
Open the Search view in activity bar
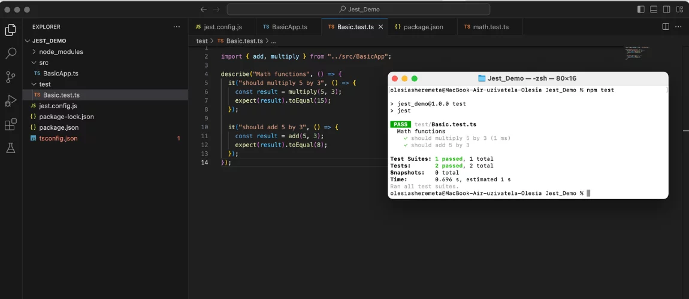point(10,53)
